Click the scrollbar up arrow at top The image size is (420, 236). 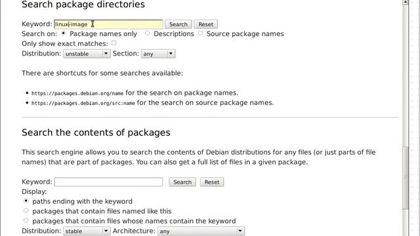pos(406,2)
